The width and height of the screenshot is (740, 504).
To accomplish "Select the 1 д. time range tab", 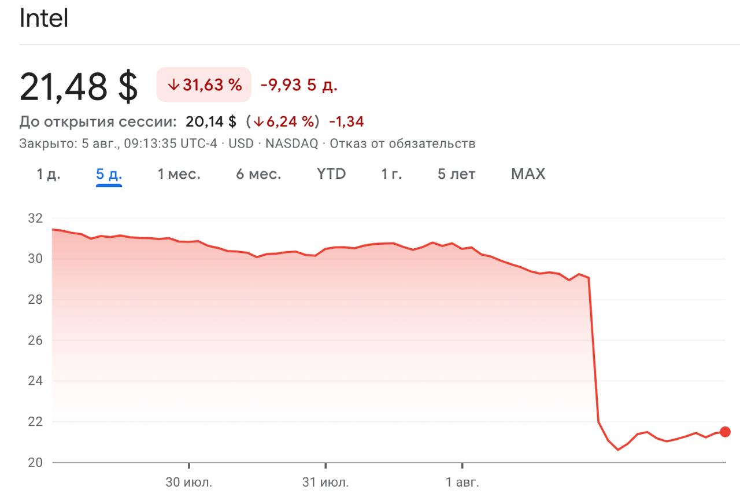I will 49,174.
